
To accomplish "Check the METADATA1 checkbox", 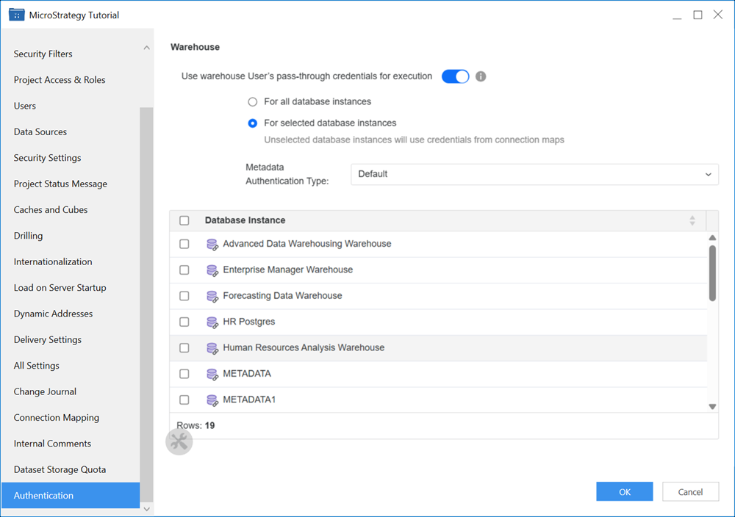I will tap(184, 400).
